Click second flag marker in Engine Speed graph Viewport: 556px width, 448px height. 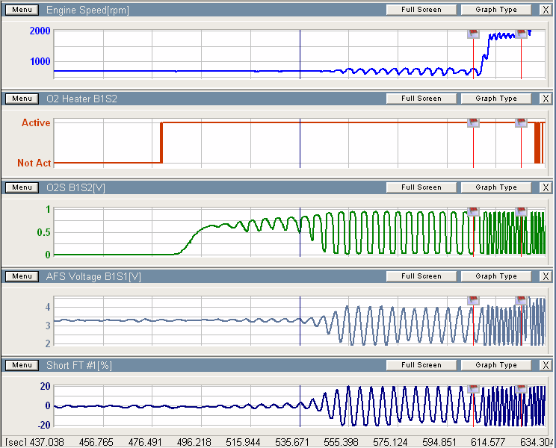pyautogui.click(x=521, y=34)
